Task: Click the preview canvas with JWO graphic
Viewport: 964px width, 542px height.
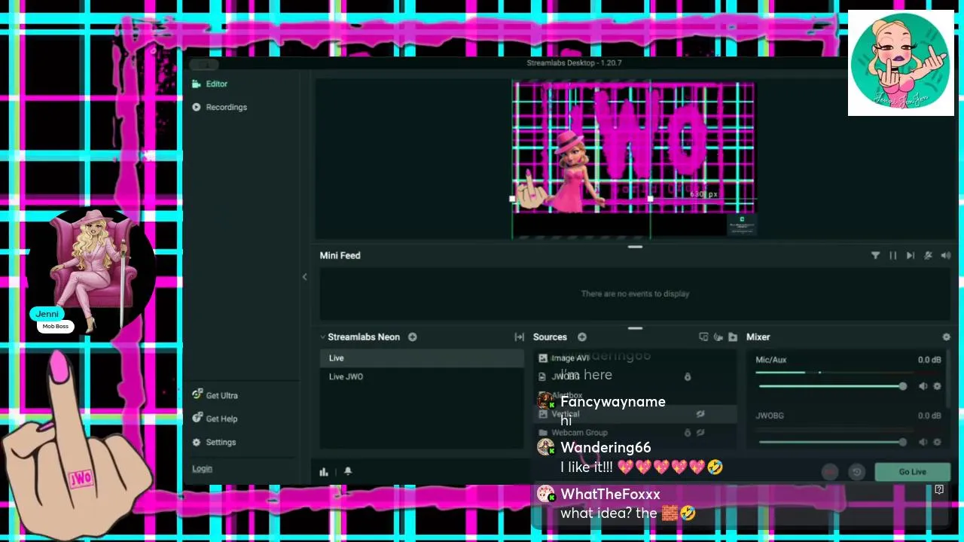Action: 633,160
